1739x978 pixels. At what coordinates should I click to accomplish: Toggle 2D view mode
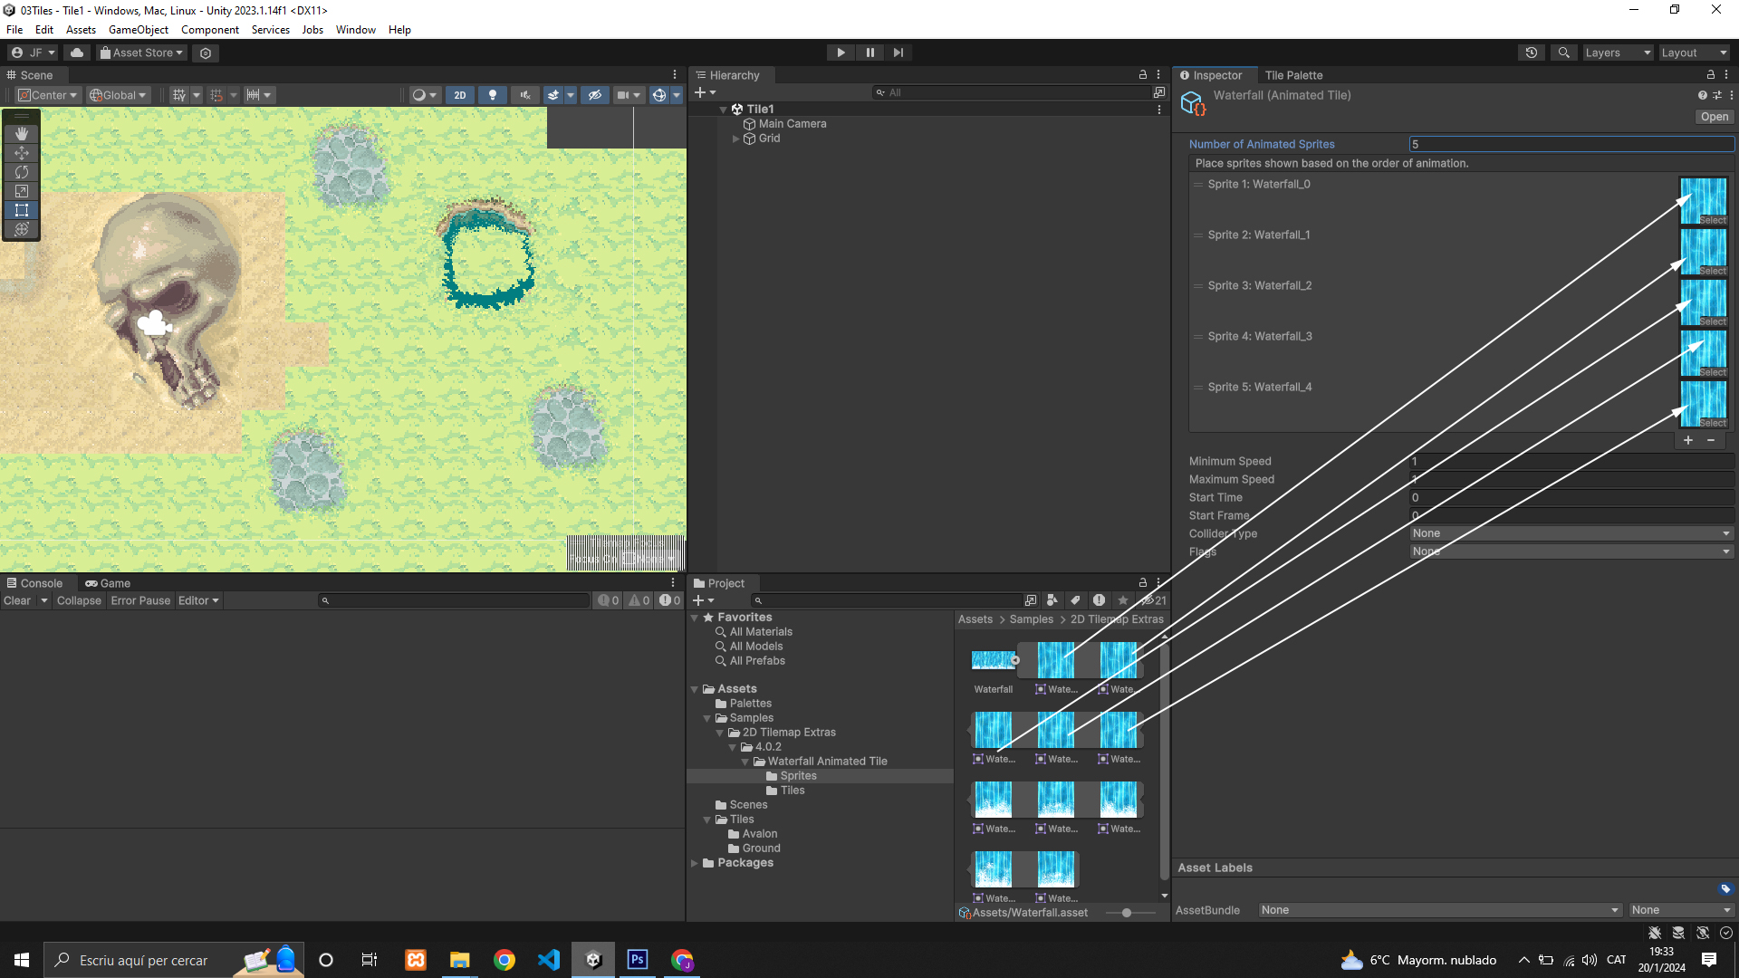tap(460, 95)
